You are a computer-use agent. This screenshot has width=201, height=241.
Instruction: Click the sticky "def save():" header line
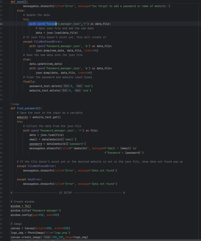coord(19,2)
